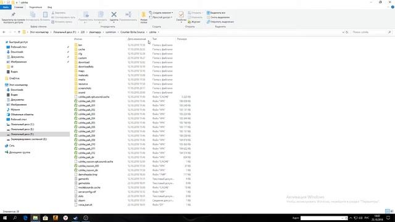395x222 pixels.
Task: Select the 'media' folder
Action: 81,80
